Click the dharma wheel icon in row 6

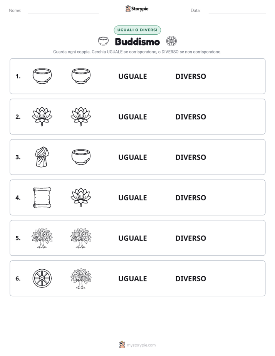pos(42,278)
